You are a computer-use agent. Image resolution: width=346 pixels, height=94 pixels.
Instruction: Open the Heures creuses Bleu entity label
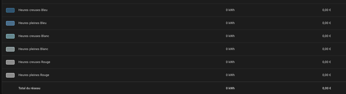point(33,10)
